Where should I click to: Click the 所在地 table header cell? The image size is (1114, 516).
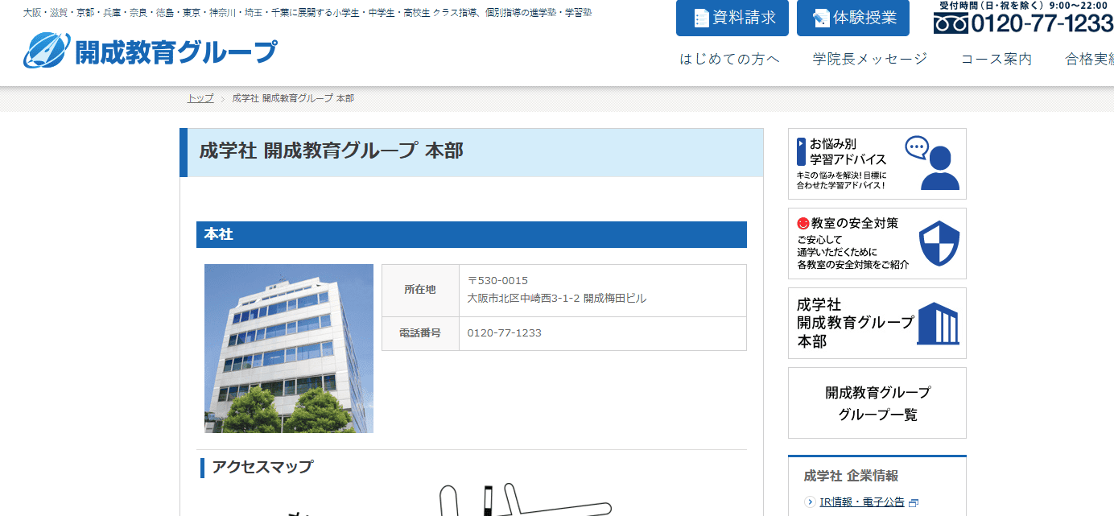click(420, 290)
